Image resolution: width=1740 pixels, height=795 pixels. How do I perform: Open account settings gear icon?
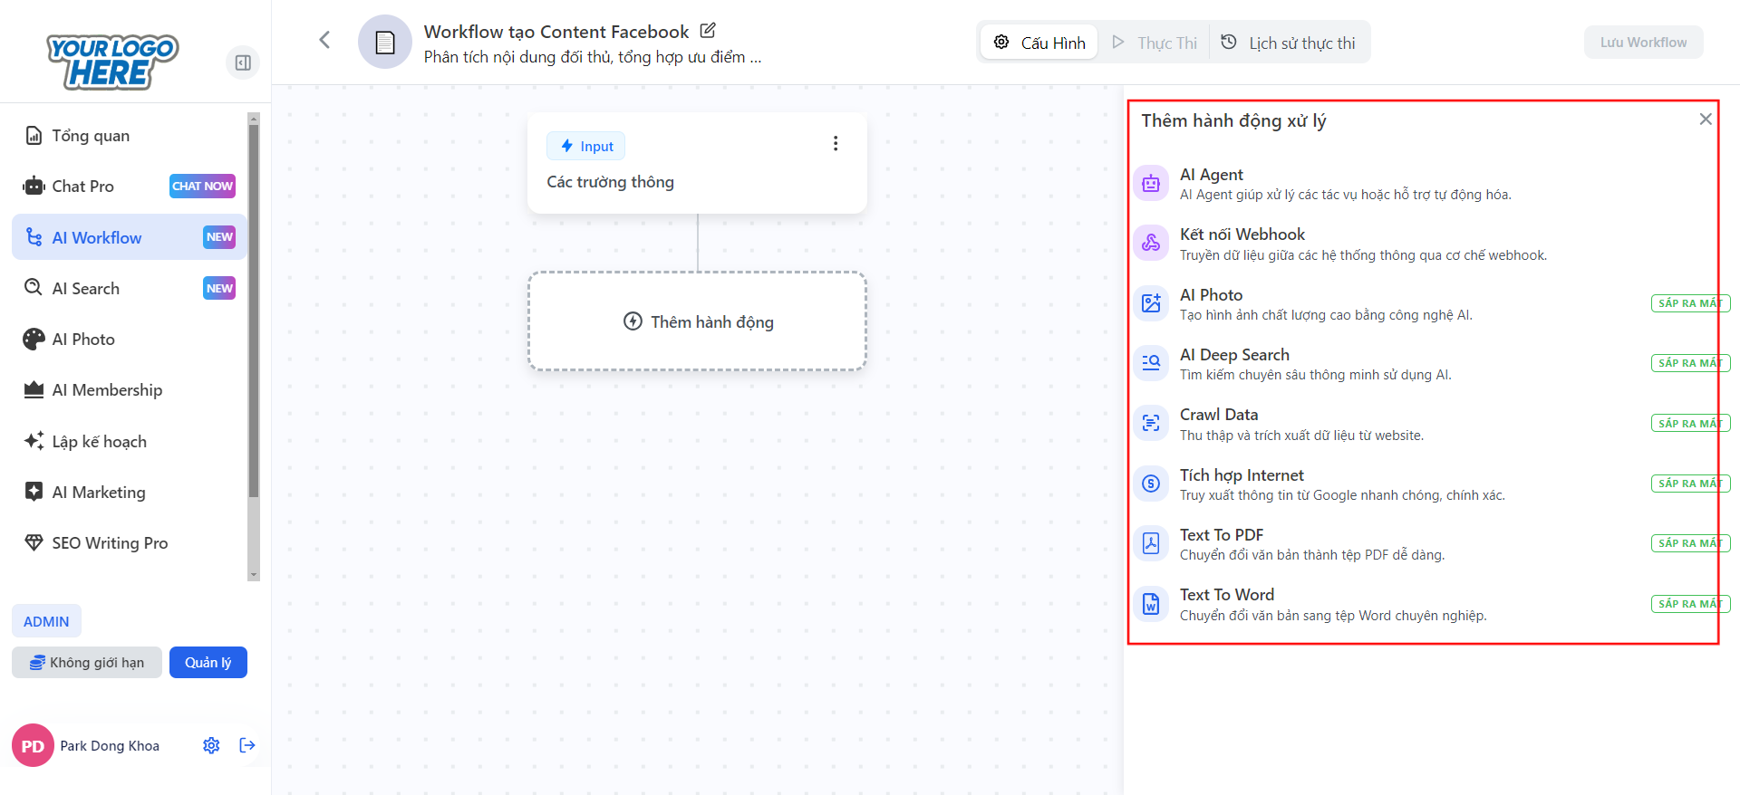[x=211, y=745]
